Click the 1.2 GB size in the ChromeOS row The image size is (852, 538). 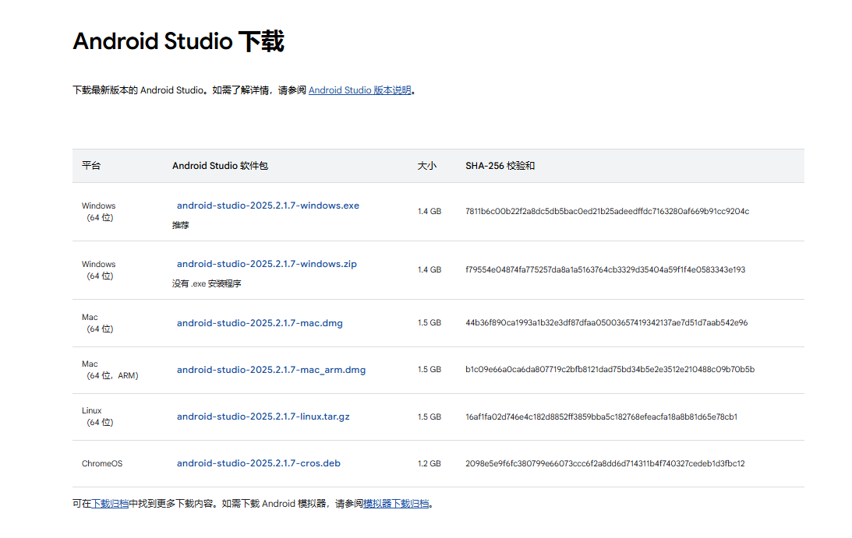(x=430, y=463)
